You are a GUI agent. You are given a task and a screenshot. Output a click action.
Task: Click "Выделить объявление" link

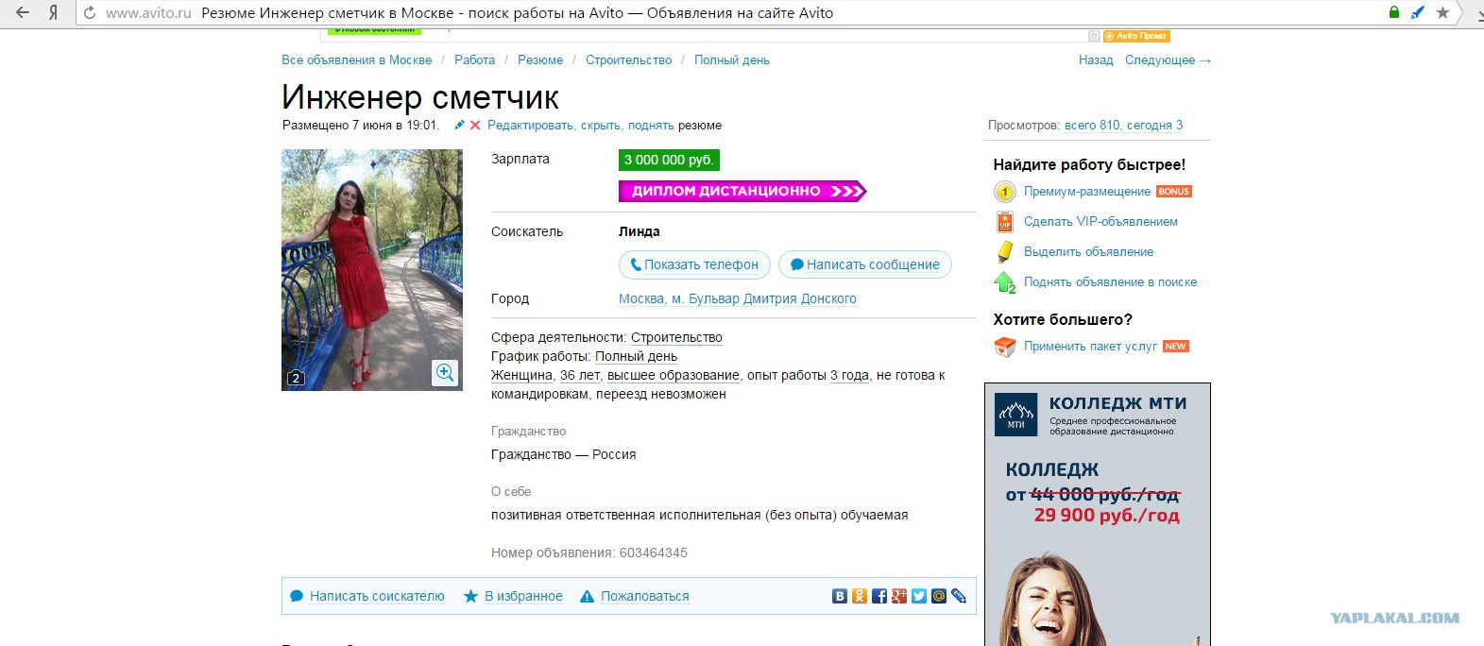[1088, 251]
